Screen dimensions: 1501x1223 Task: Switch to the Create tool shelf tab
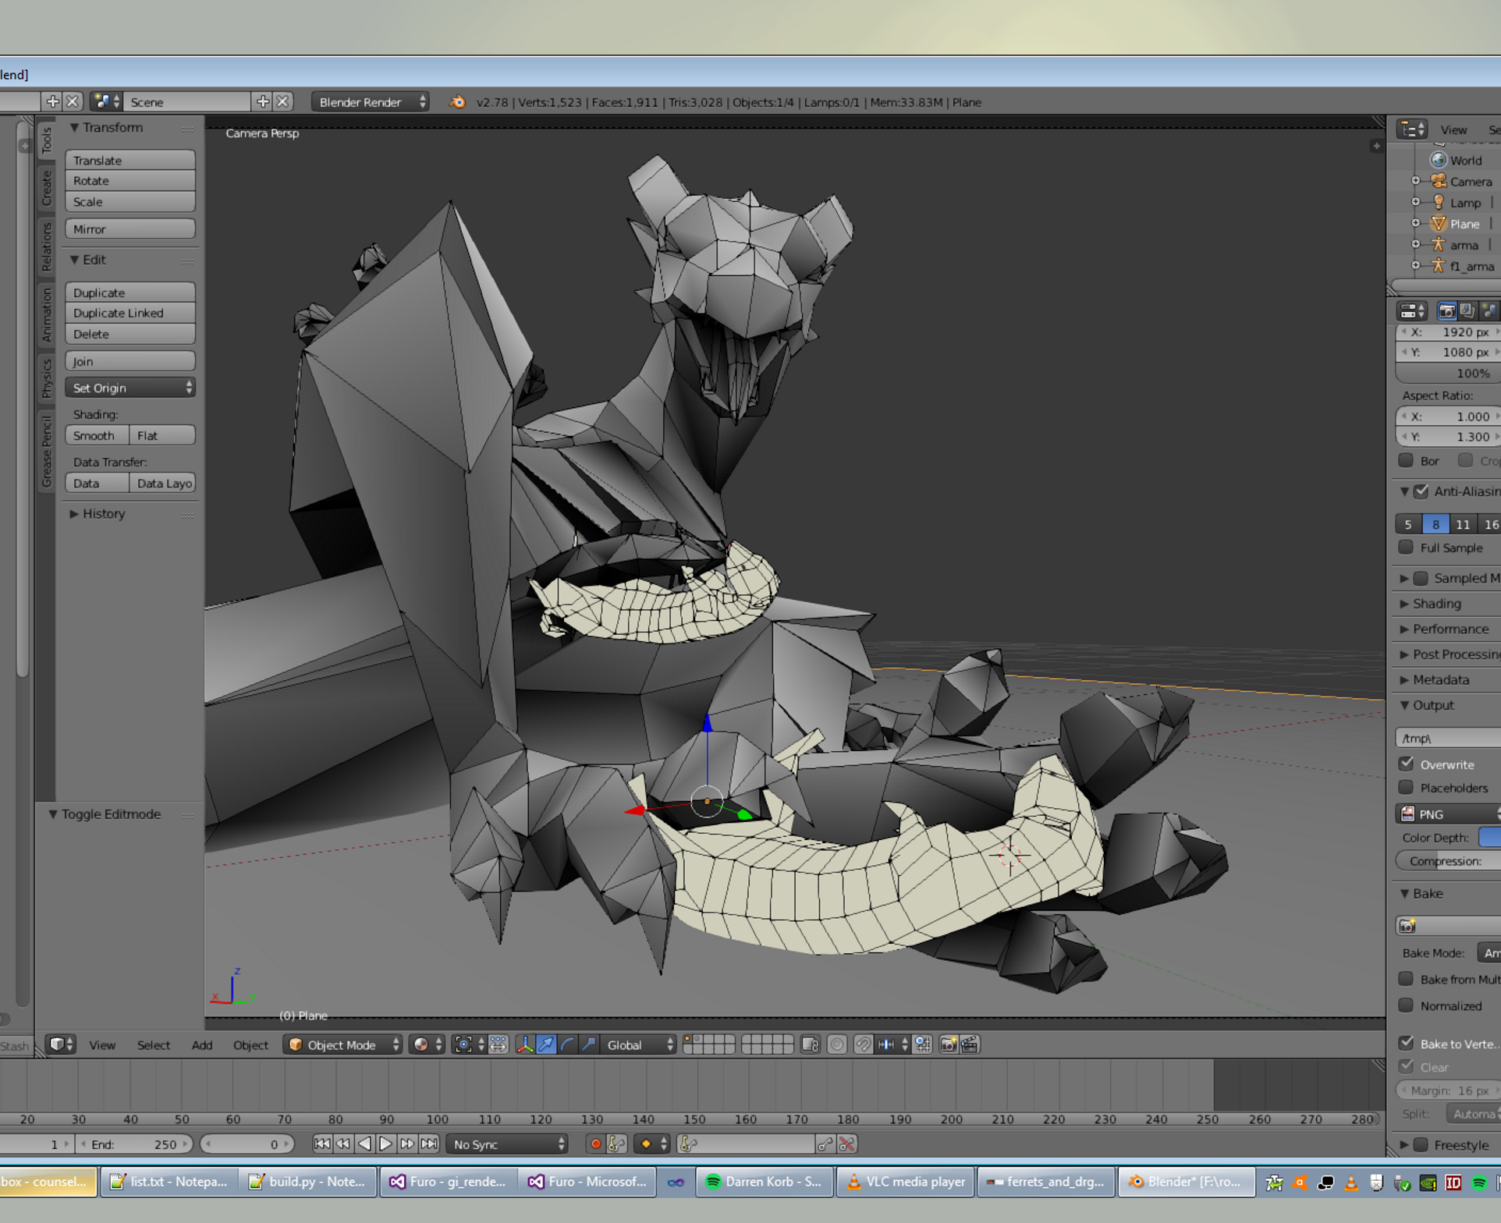point(47,188)
